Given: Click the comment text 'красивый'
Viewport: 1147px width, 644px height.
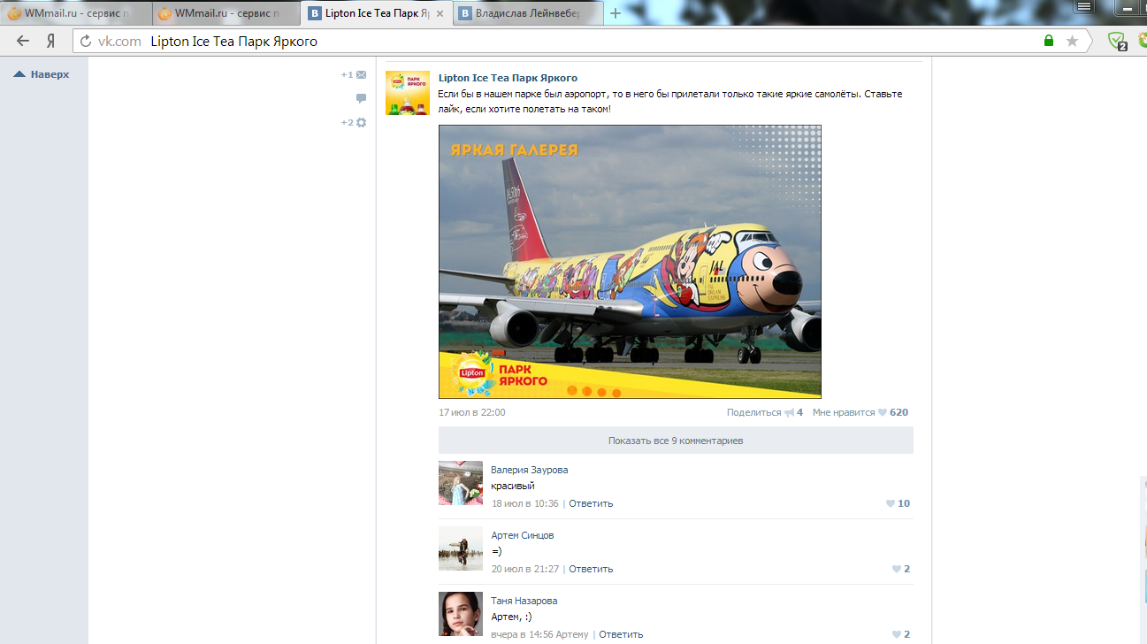Looking at the screenshot, I should coord(513,486).
